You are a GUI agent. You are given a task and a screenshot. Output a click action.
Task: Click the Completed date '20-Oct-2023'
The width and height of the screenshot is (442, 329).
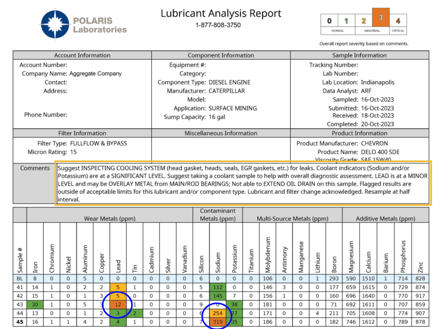pos(378,124)
